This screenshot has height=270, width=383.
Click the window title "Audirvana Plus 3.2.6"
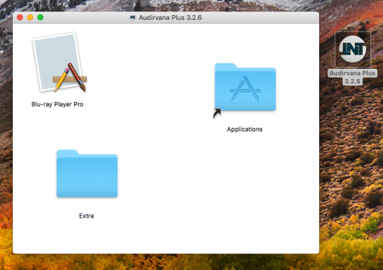(x=170, y=18)
